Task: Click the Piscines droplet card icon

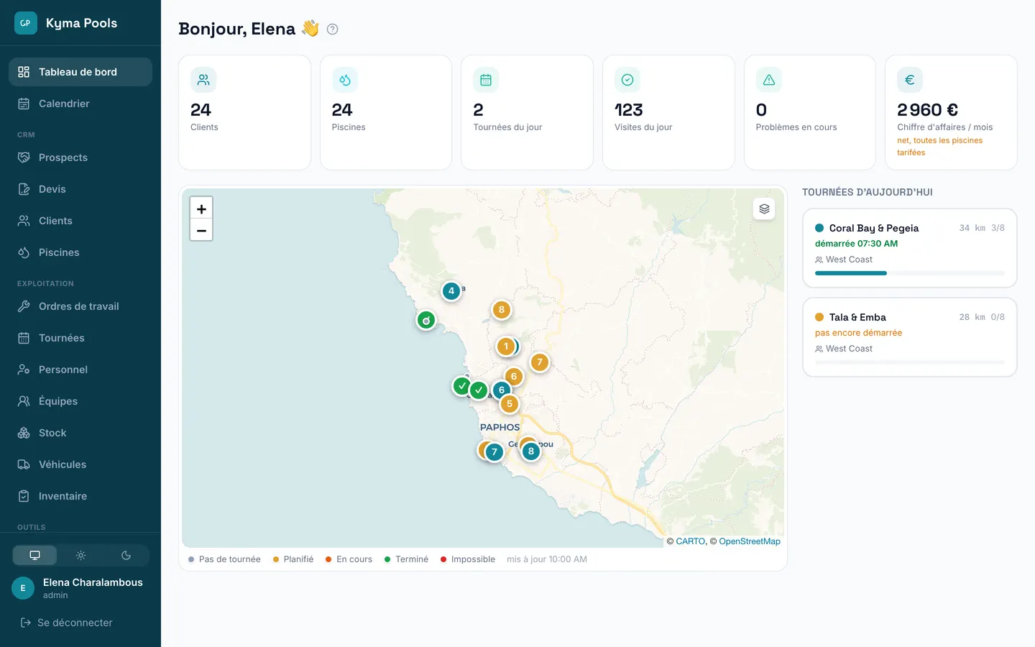Action: coord(345,80)
